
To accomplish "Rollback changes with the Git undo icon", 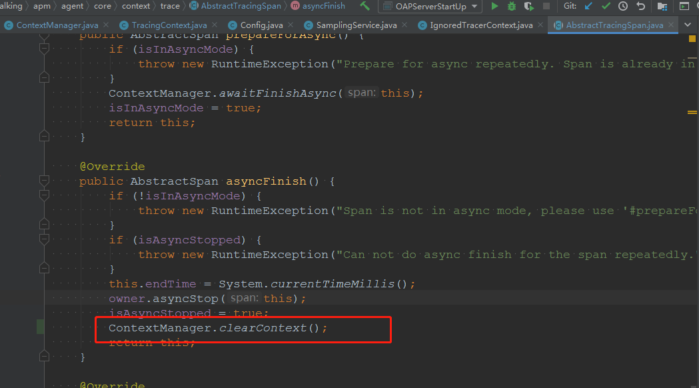I will click(641, 7).
